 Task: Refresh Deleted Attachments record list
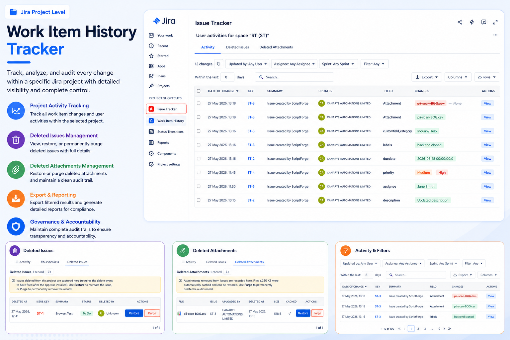click(x=227, y=272)
